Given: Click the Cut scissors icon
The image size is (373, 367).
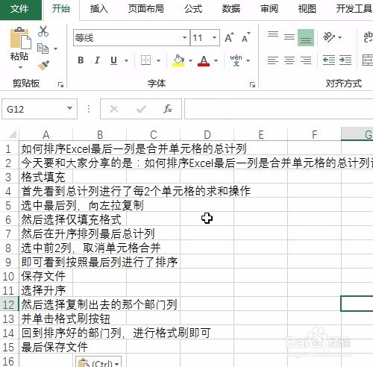Looking at the screenshot, I should tap(43, 31).
